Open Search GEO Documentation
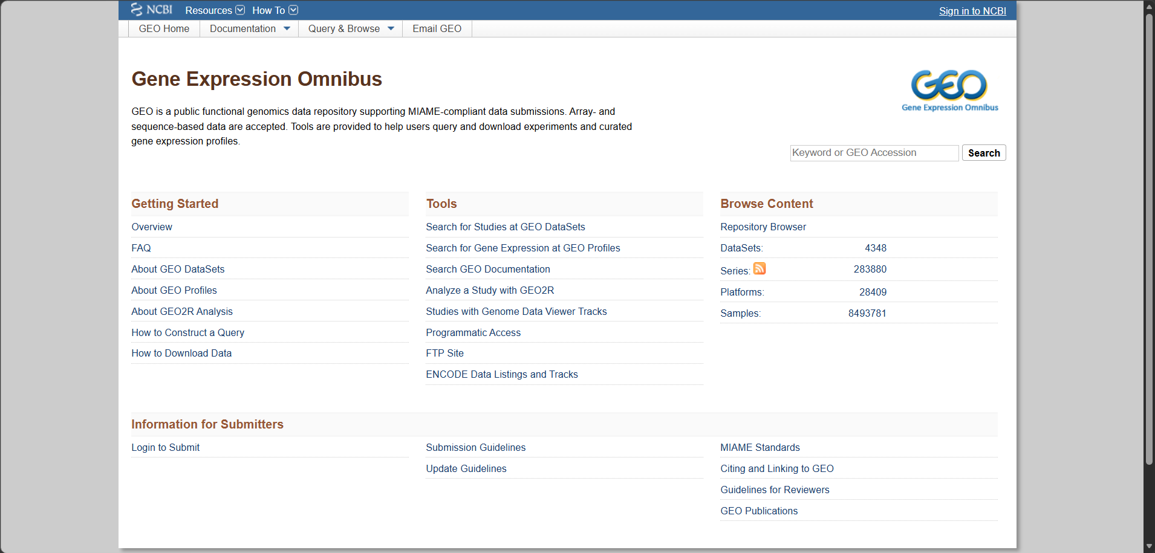Viewport: 1155px width, 553px height. [x=488, y=269]
